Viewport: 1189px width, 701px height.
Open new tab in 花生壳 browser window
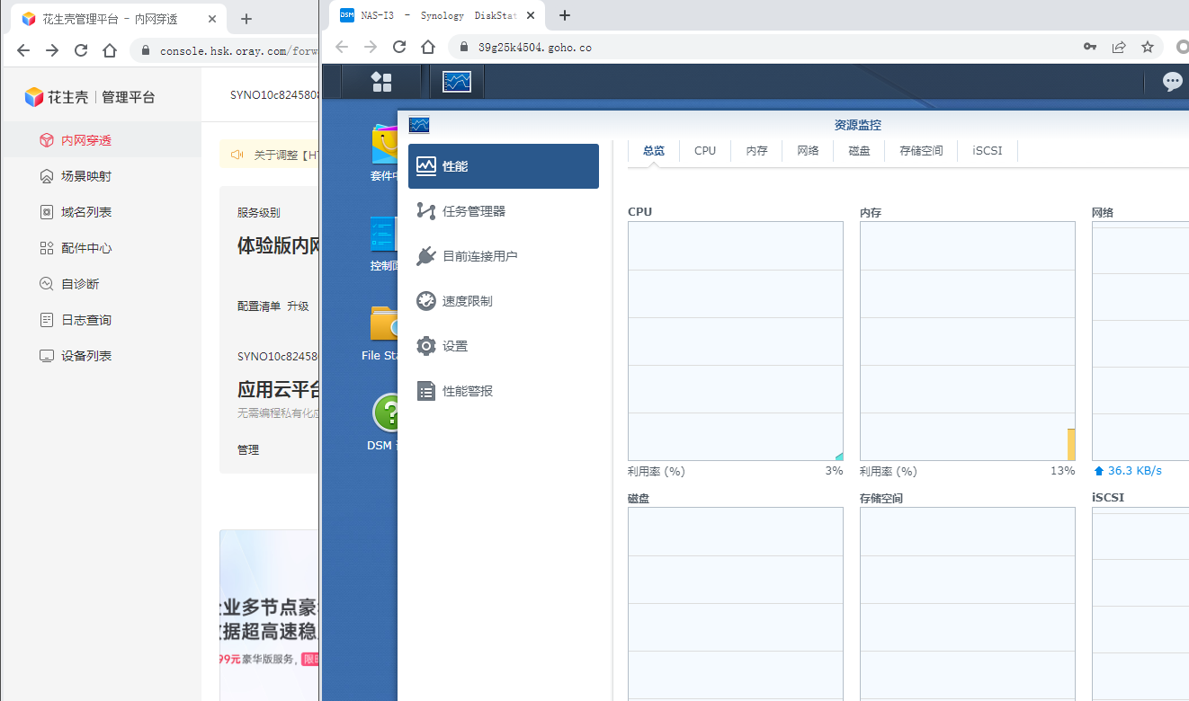[246, 18]
